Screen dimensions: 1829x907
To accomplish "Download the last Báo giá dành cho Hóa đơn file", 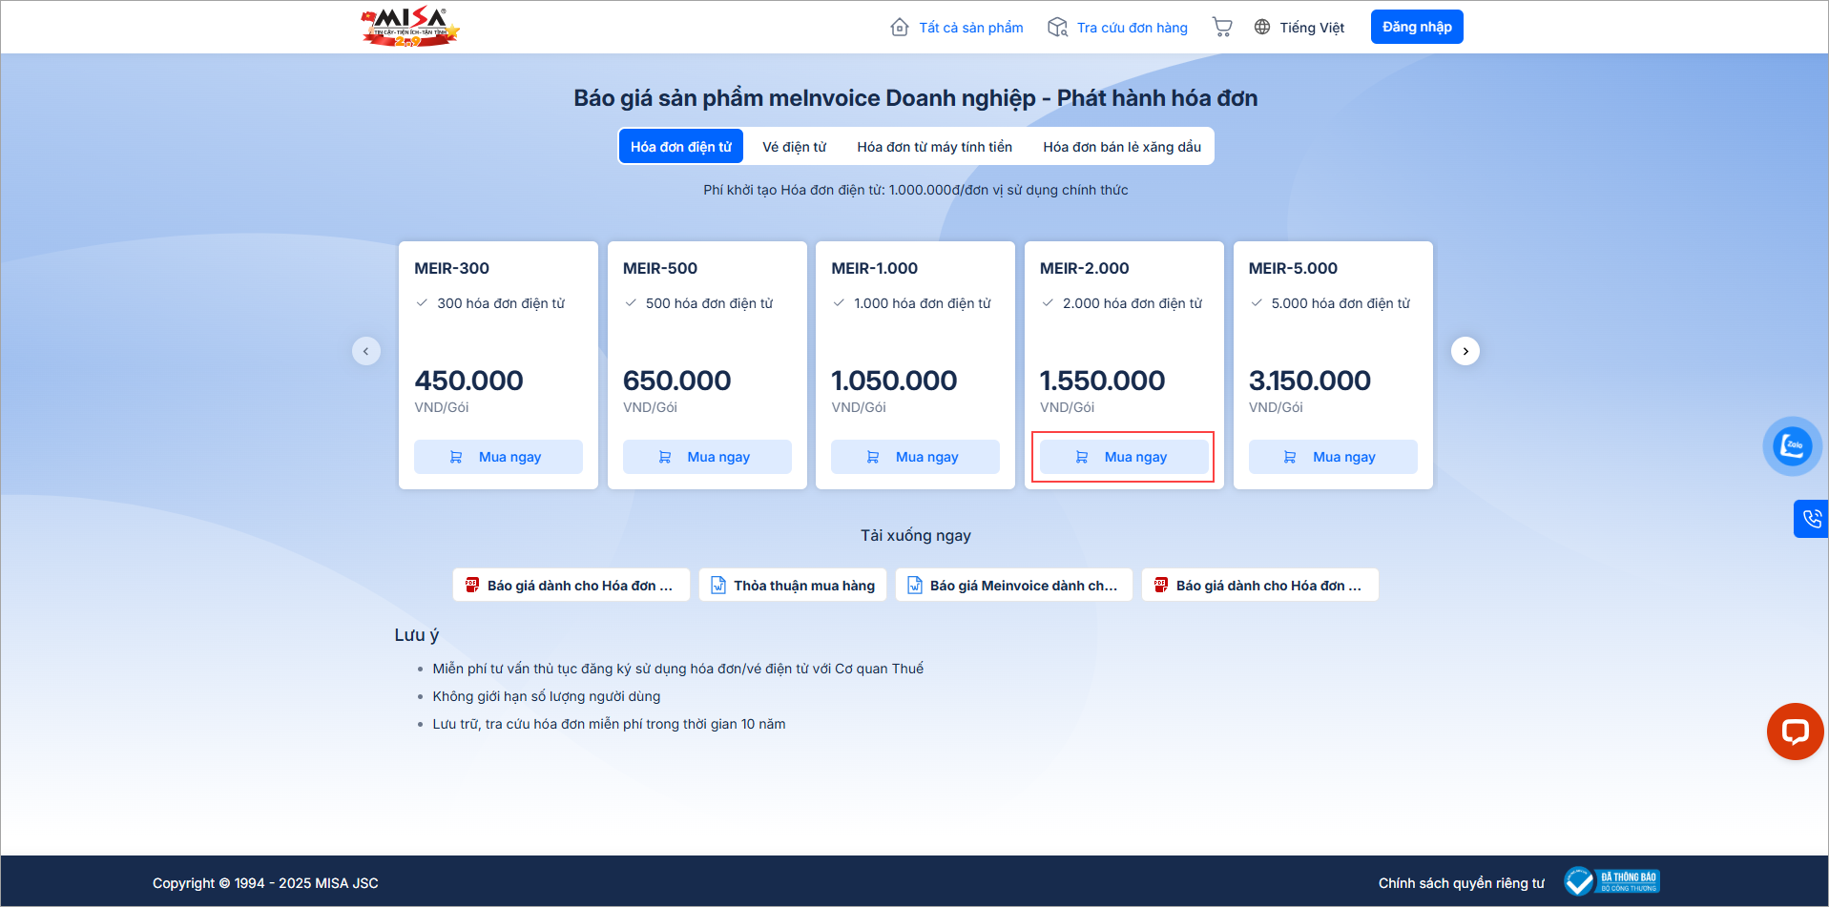I will (x=1260, y=585).
